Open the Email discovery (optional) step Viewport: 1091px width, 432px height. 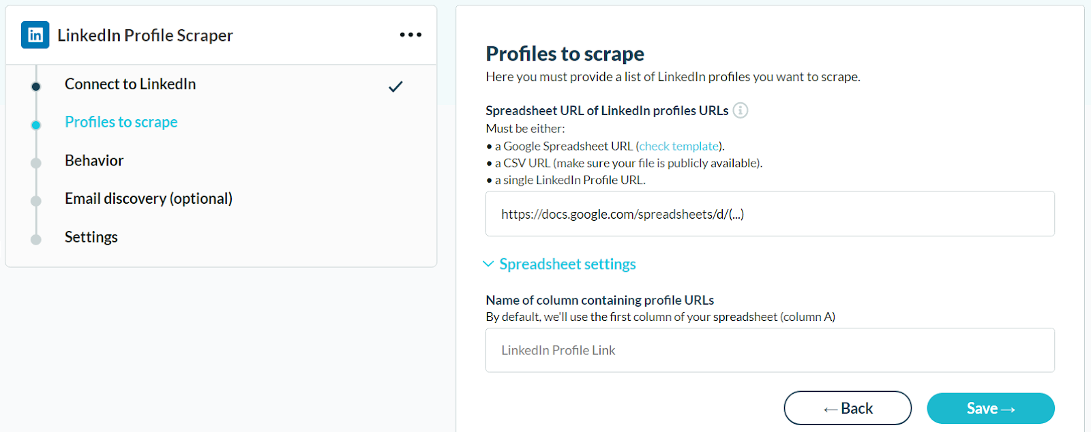tap(149, 198)
